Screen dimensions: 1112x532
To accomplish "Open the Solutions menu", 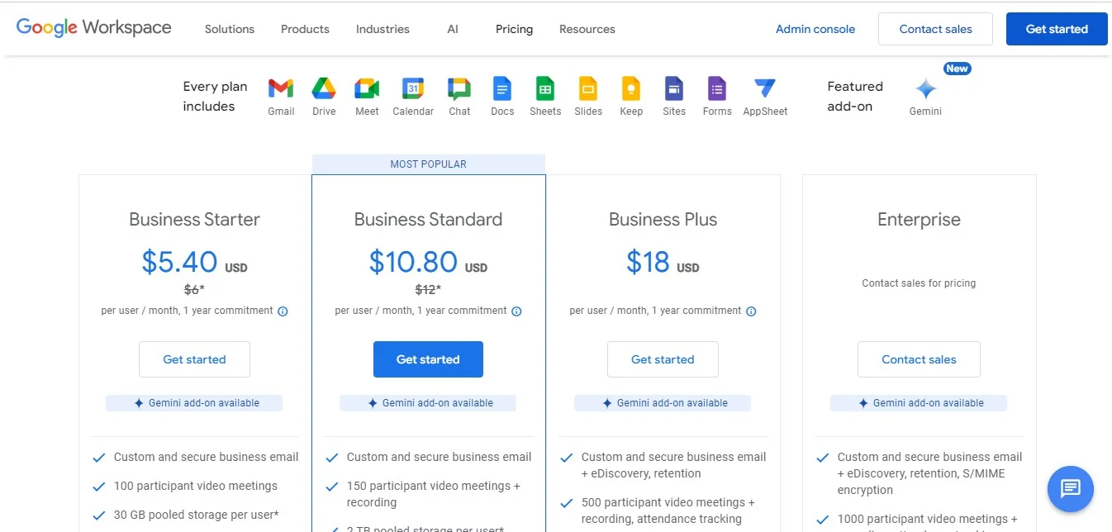I will [230, 29].
